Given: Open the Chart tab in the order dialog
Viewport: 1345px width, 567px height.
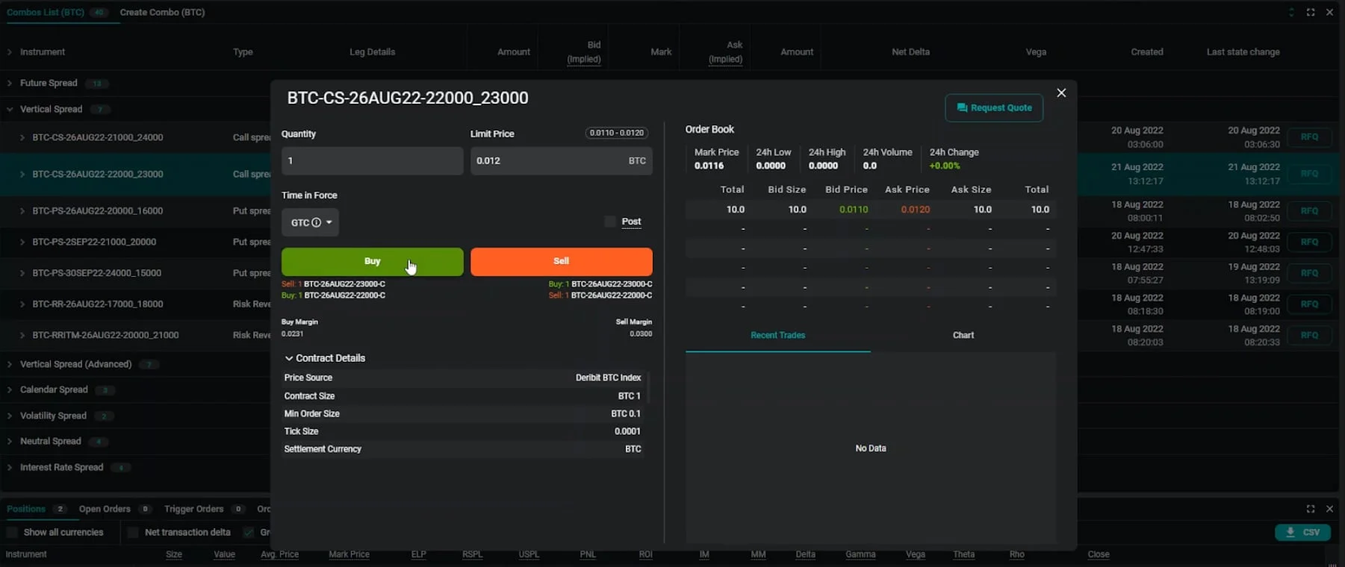Looking at the screenshot, I should tap(963, 335).
